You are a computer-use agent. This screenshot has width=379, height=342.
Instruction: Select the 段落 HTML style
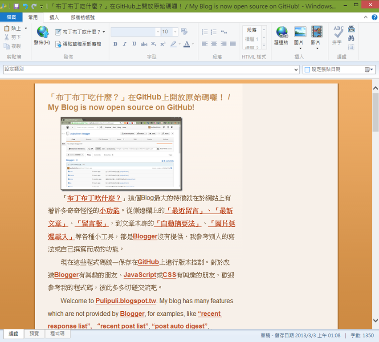pyautogui.click(x=252, y=30)
